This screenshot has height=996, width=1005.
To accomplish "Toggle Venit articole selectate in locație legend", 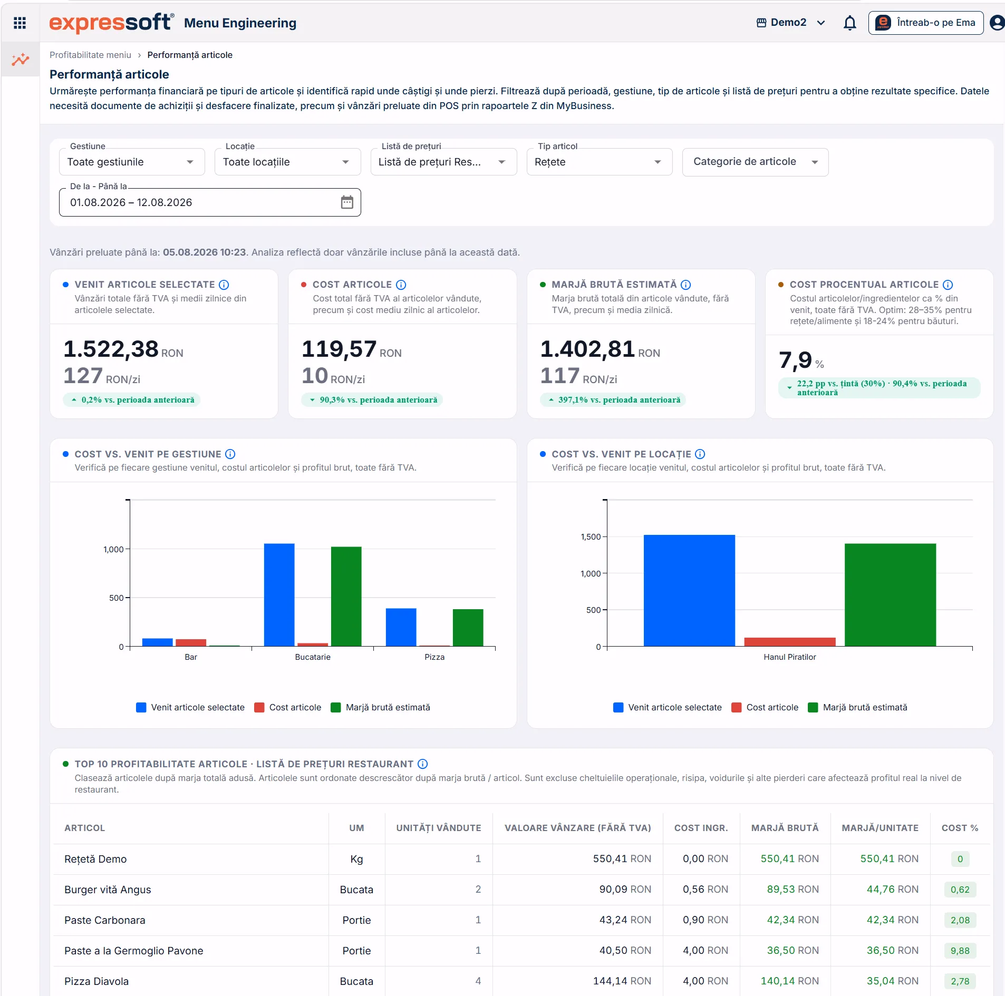I will coord(668,707).
